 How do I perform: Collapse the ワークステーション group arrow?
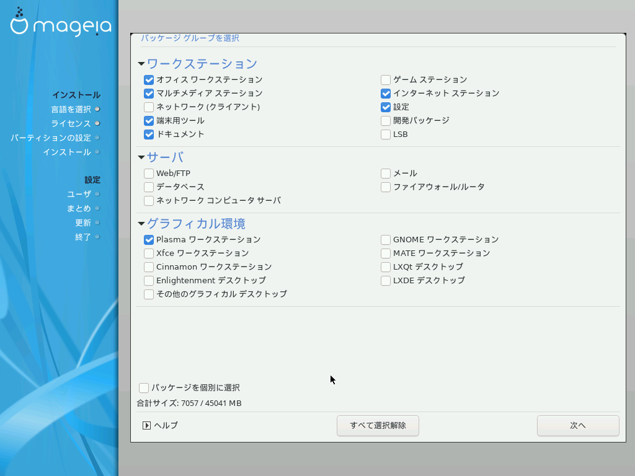coord(141,64)
